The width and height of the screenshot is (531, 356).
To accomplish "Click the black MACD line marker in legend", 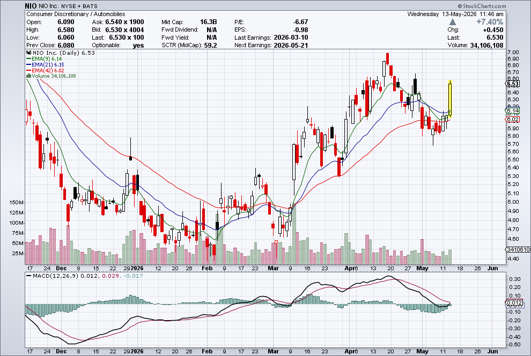I will [28, 276].
